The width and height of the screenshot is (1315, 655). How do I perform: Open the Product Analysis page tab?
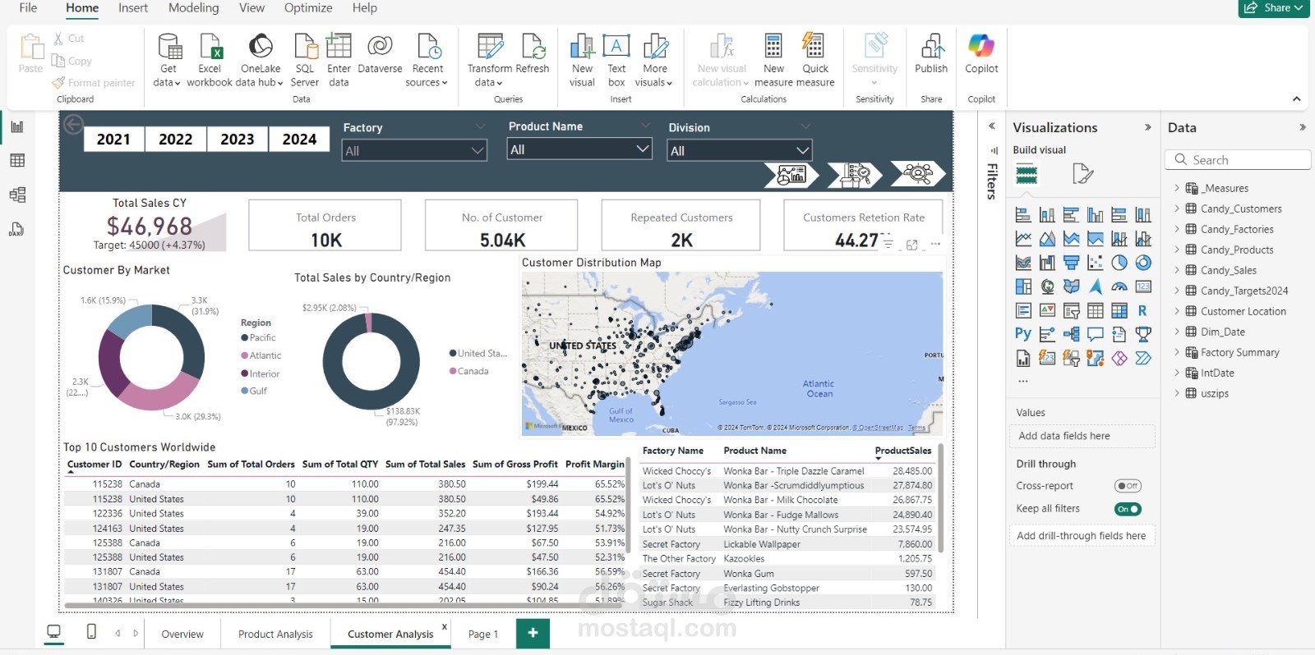click(x=275, y=634)
